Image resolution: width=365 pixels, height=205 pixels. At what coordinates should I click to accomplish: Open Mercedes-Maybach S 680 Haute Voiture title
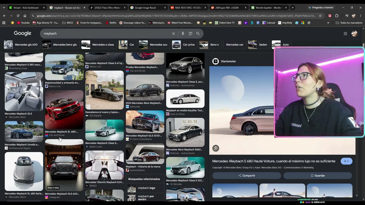click(x=274, y=161)
